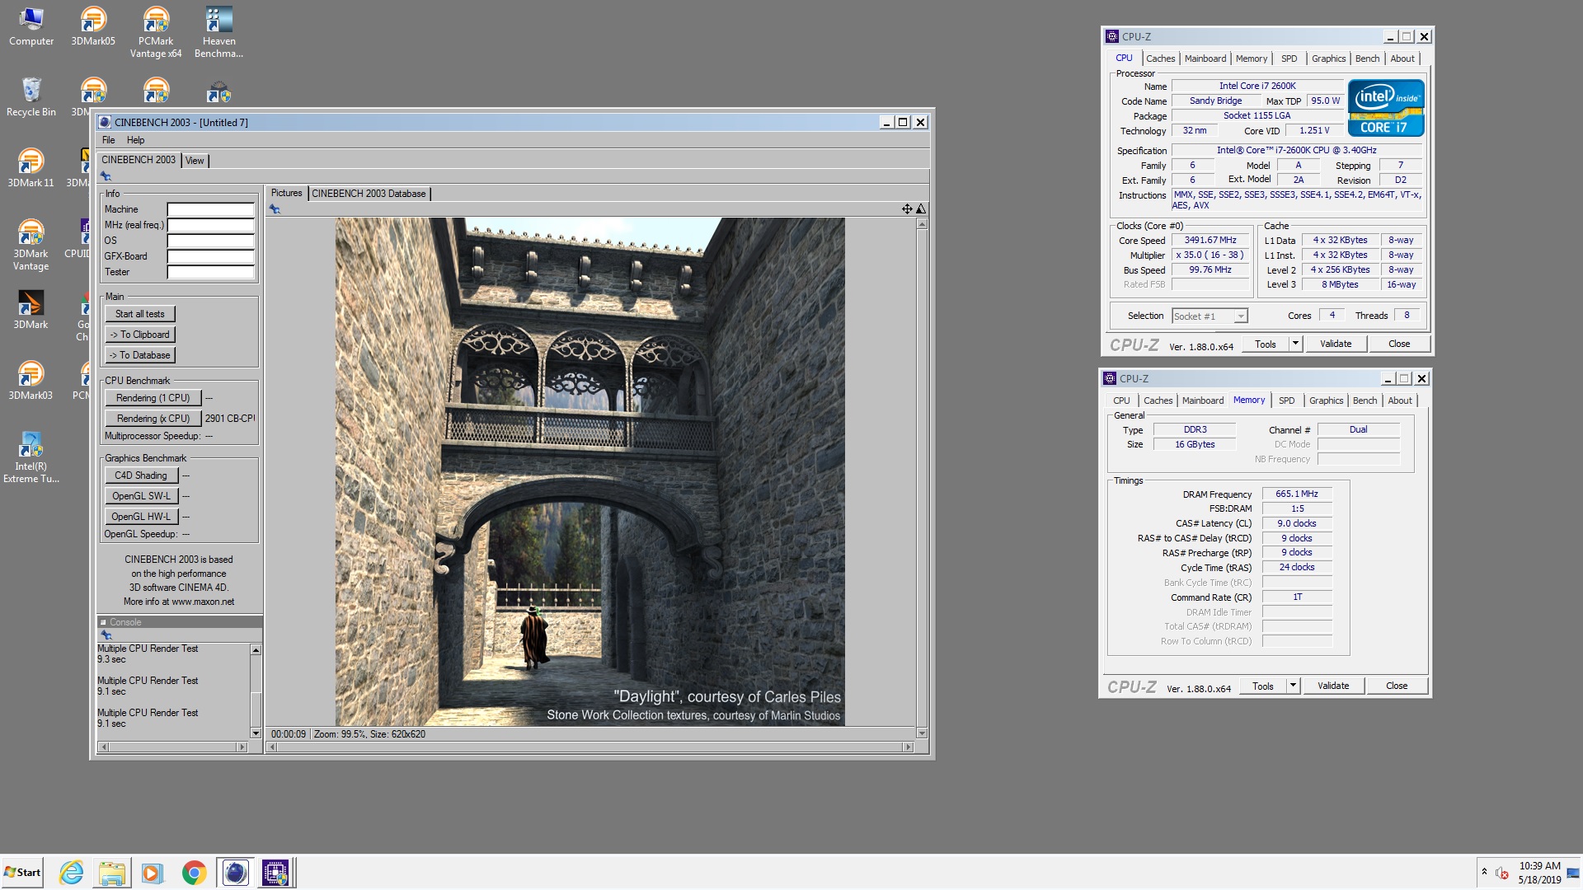1583x890 pixels.
Task: Click the To Database button
Action: (x=140, y=355)
